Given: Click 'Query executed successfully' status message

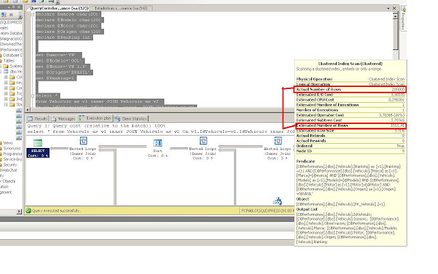Looking at the screenshot, I should point(56,211).
